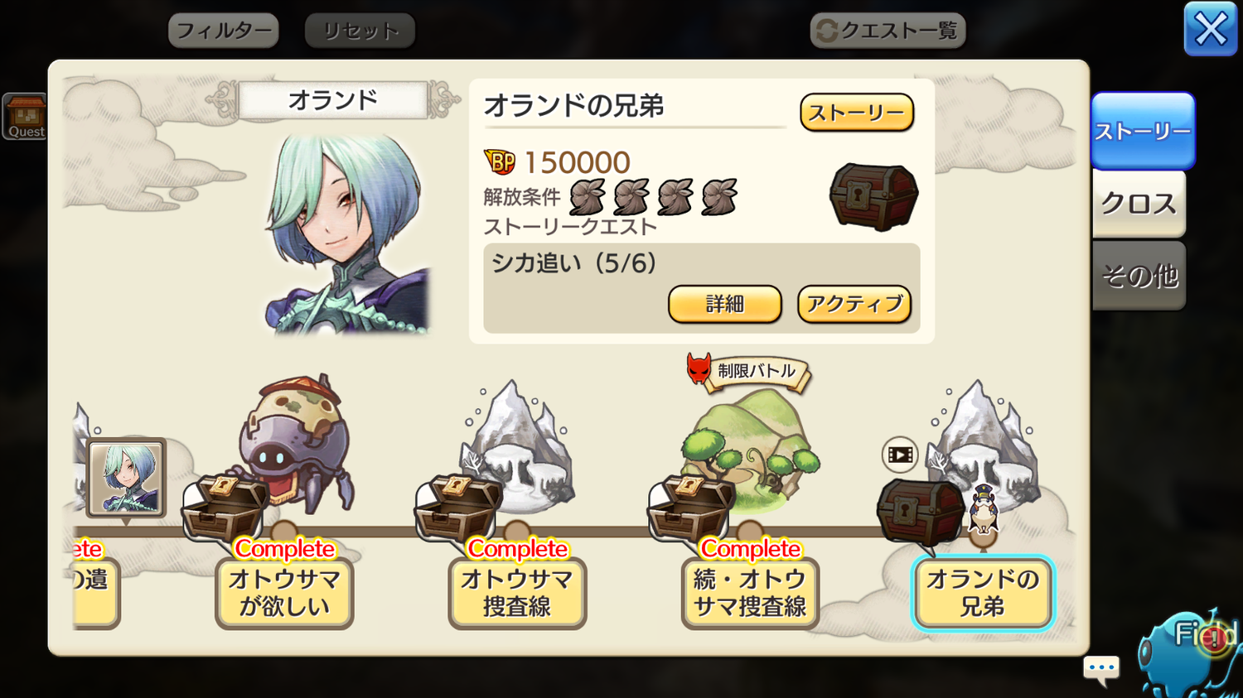The height and width of the screenshot is (698, 1243).
Task: Open the Quest house icon
Action: pyautogui.click(x=25, y=116)
